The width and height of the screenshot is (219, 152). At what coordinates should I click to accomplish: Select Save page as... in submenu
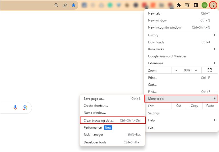pos(112,99)
